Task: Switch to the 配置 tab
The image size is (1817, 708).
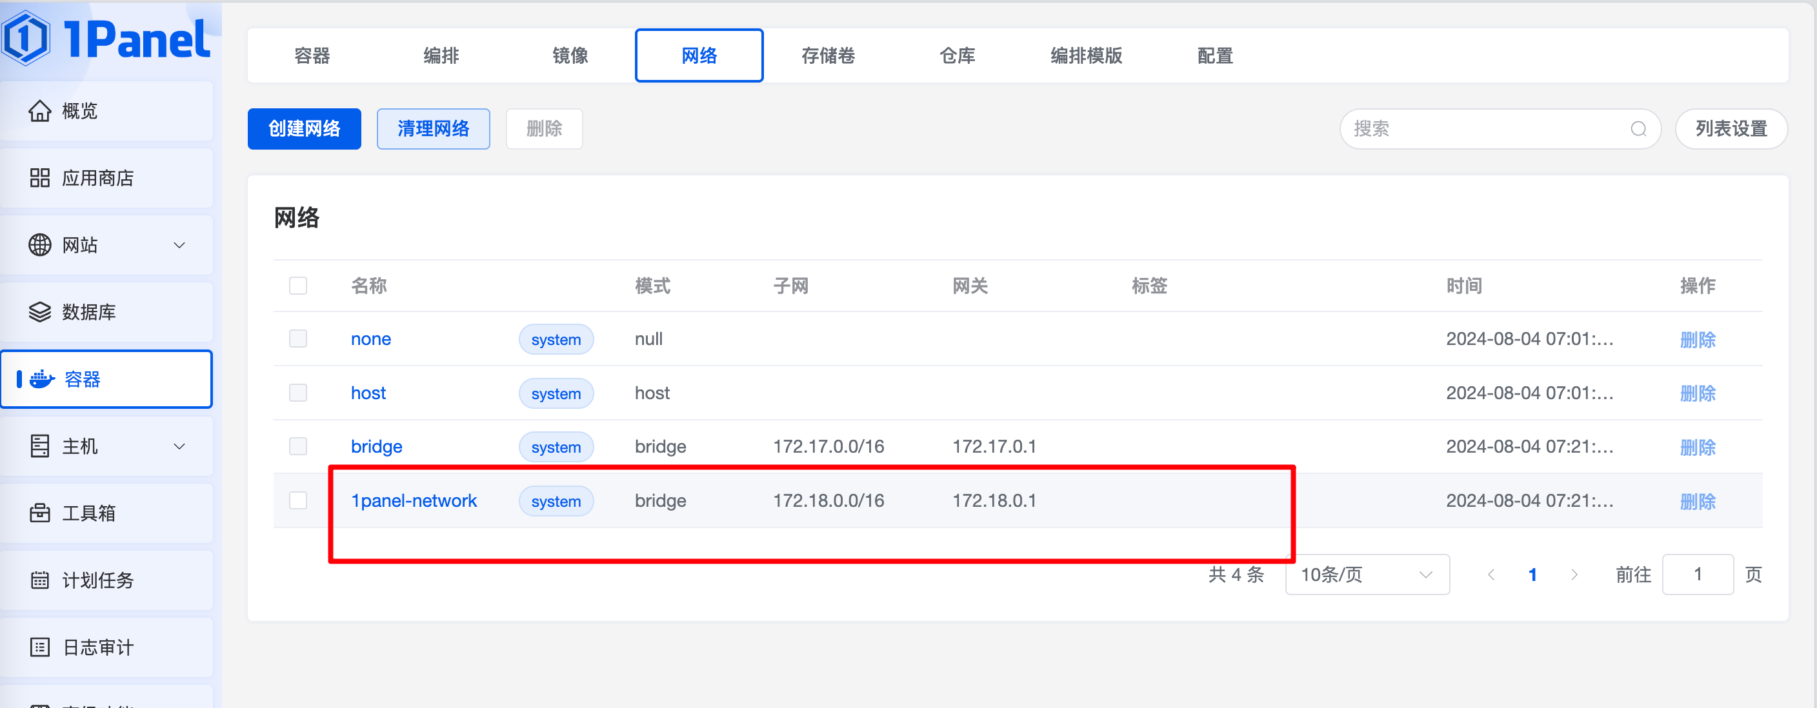Action: click(x=1216, y=55)
